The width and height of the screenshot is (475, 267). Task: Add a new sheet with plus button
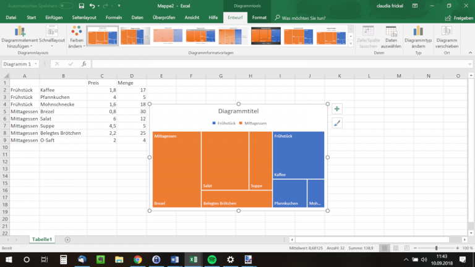67,239
